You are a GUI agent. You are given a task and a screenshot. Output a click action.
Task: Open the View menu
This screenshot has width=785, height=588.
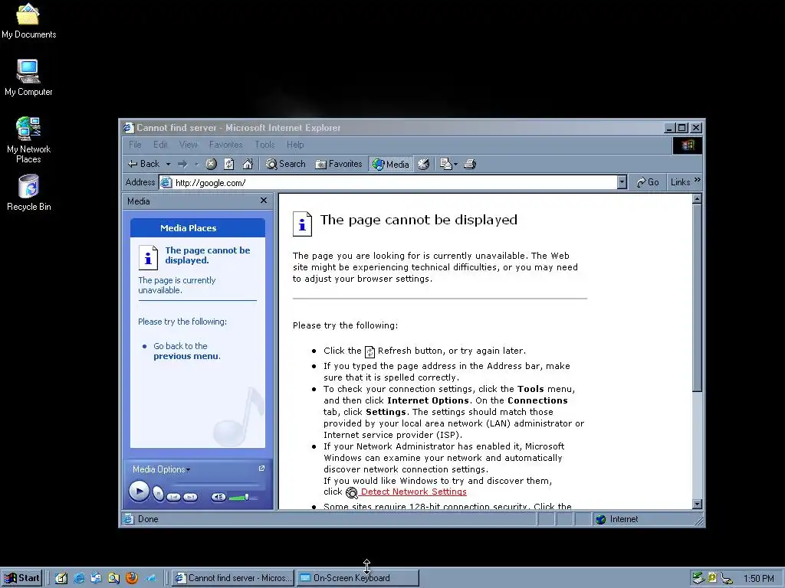tap(189, 145)
